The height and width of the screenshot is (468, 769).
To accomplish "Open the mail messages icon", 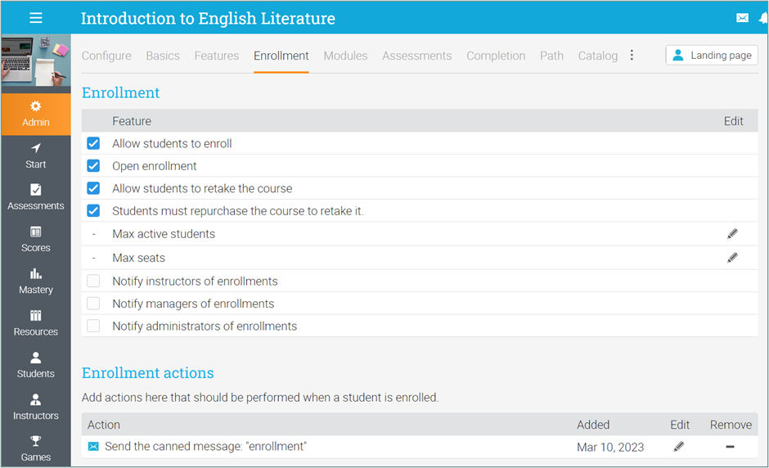I will [x=742, y=18].
